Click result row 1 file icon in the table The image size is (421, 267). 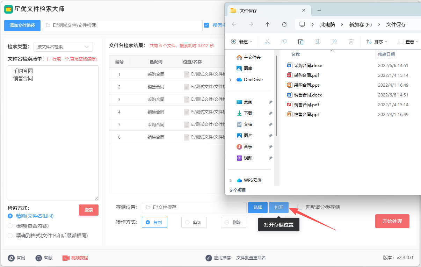point(187,74)
